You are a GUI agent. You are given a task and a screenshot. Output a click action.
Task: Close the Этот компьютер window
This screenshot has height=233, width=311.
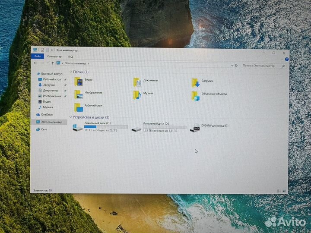[284, 53]
